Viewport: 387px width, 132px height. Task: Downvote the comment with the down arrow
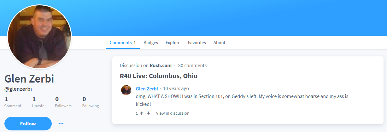click(149, 113)
